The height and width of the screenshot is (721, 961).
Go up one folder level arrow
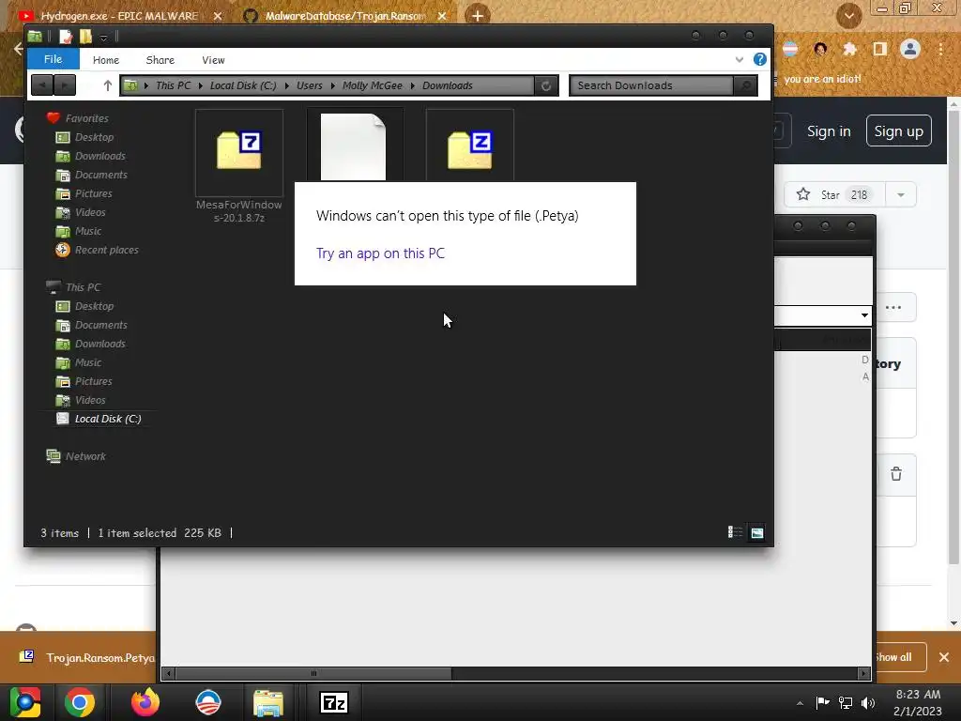point(107,85)
